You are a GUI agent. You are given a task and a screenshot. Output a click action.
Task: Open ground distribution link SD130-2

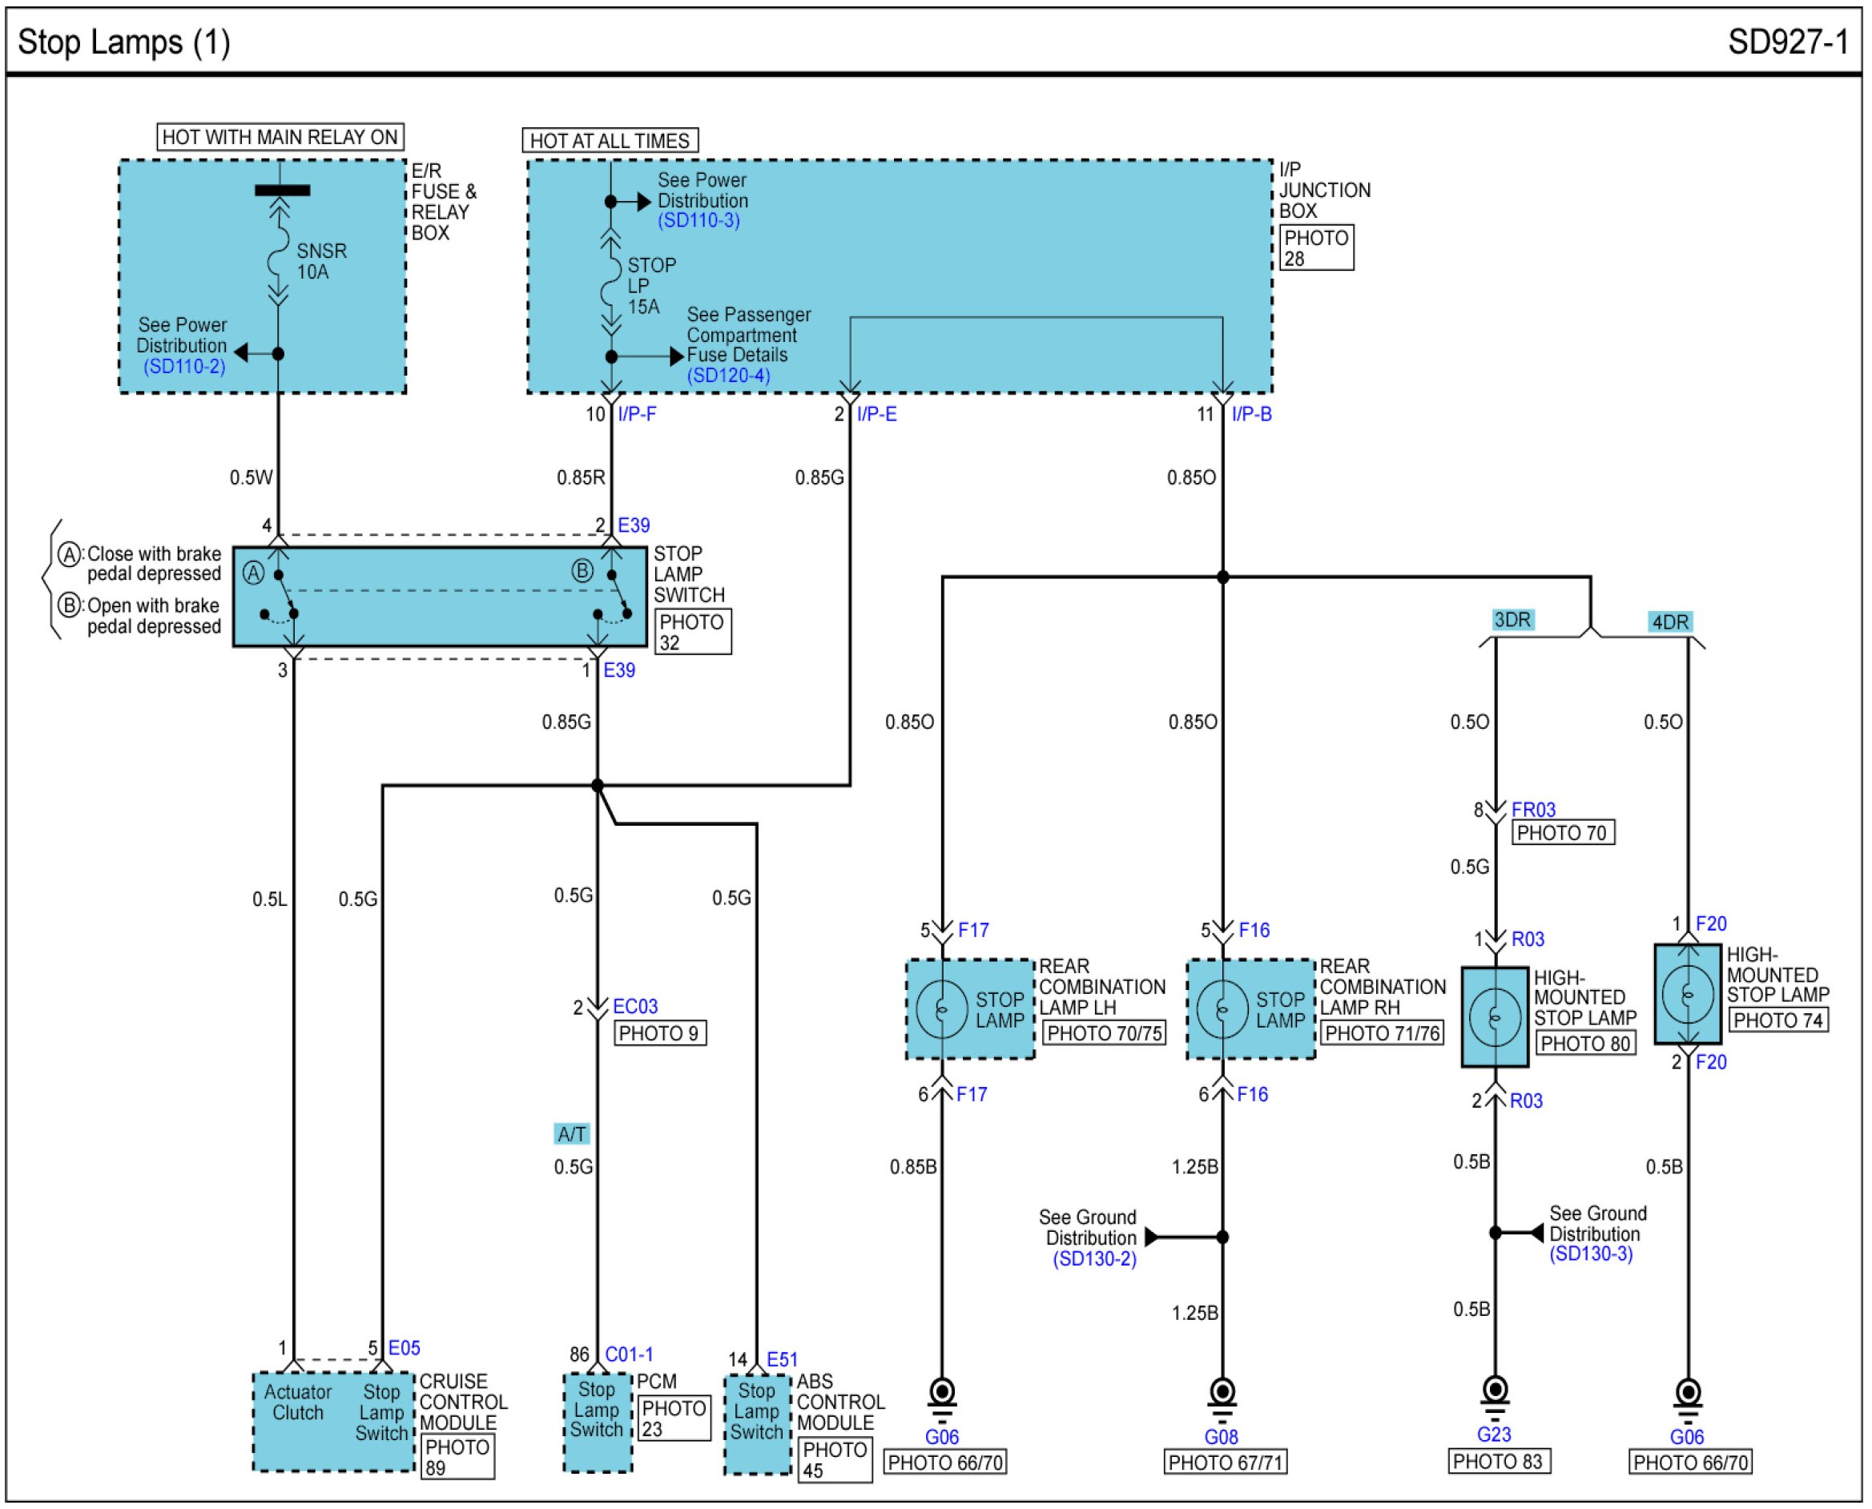(x=1094, y=1260)
